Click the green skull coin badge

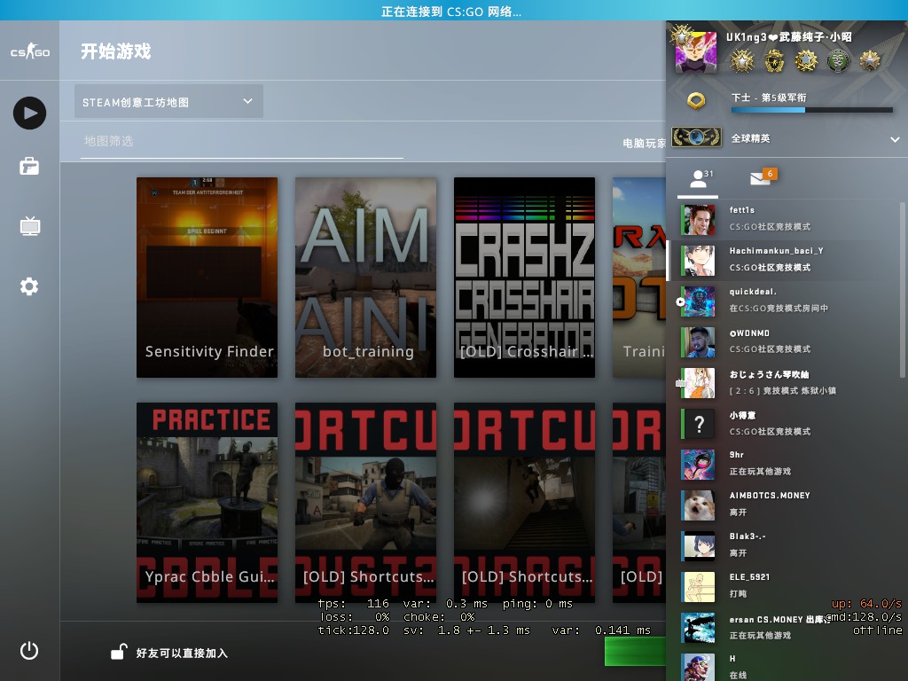(837, 61)
